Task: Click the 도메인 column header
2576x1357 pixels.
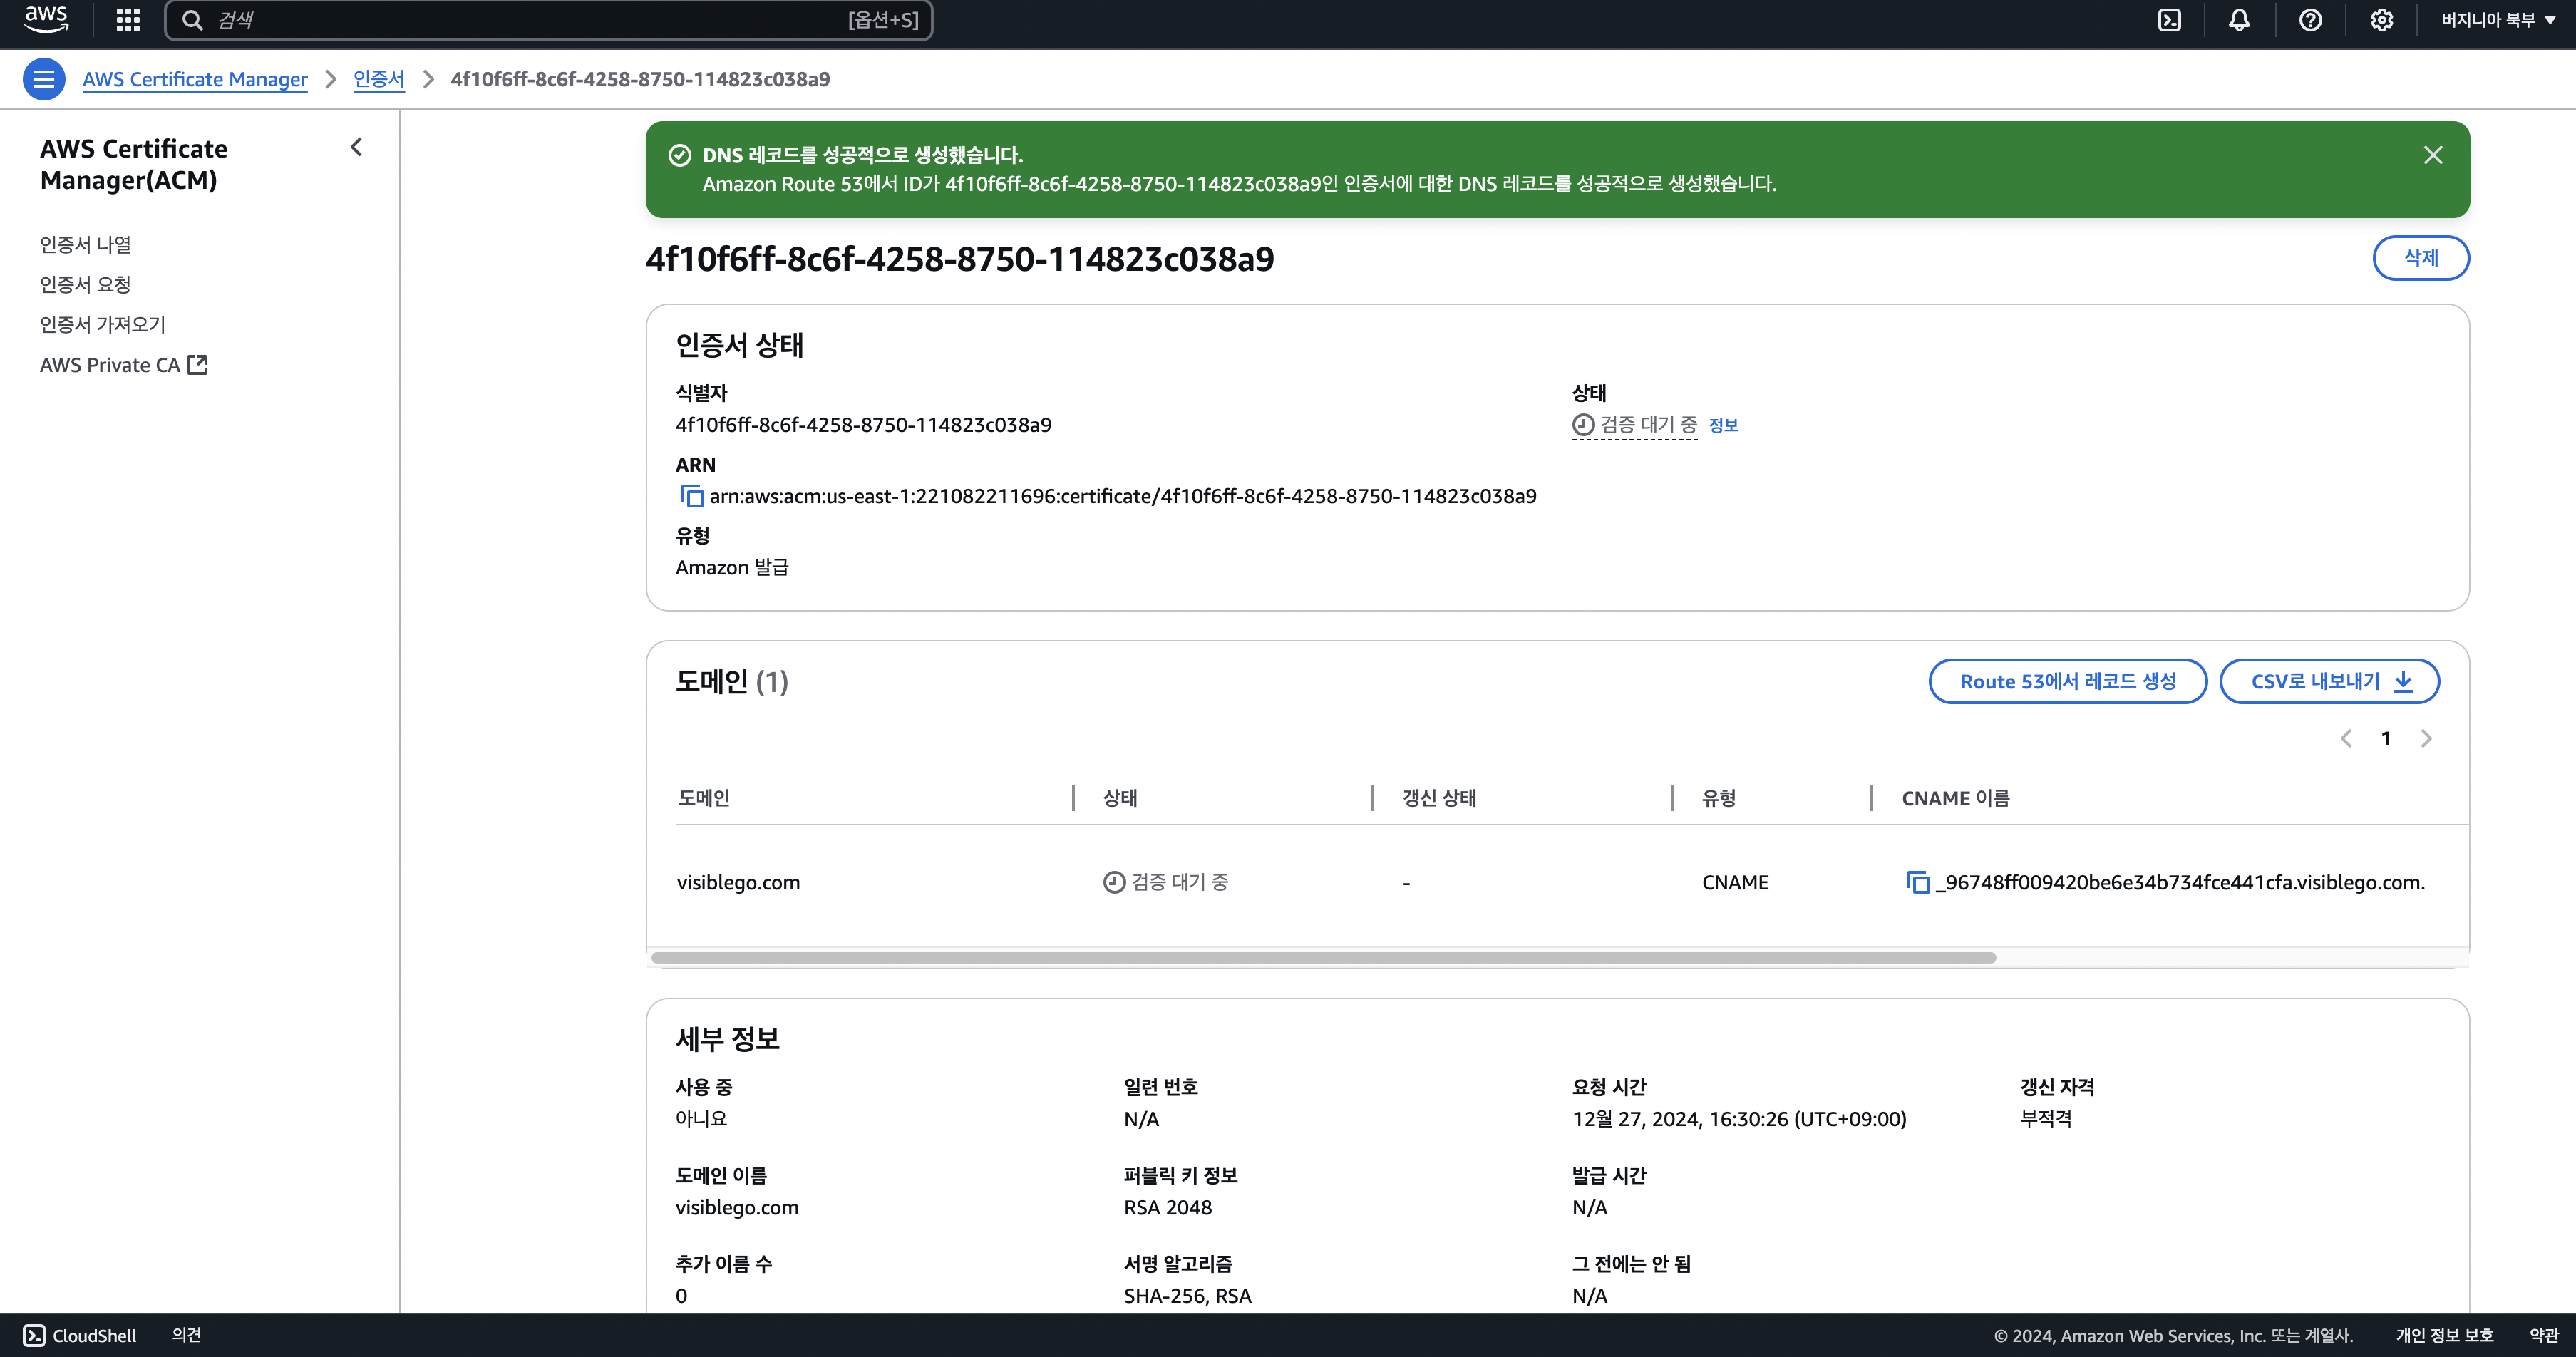Action: tap(704, 797)
